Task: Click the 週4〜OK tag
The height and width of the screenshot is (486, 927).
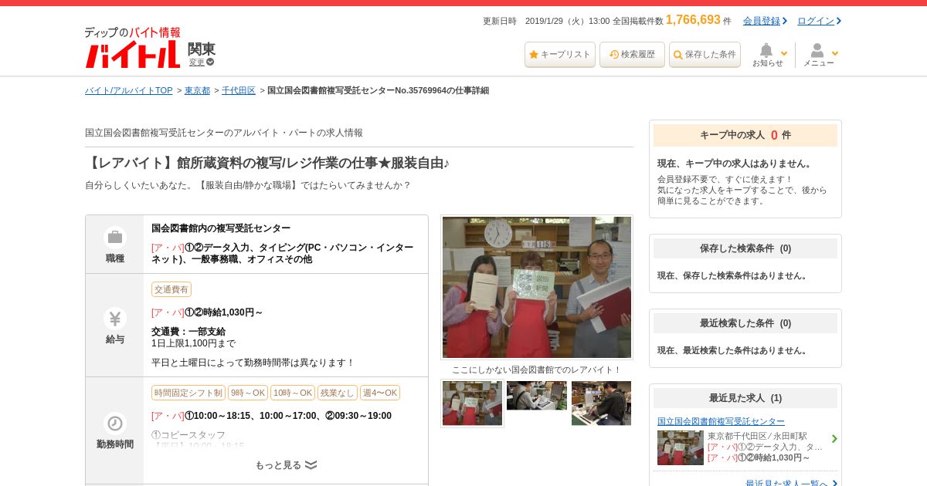Action: 380,393
